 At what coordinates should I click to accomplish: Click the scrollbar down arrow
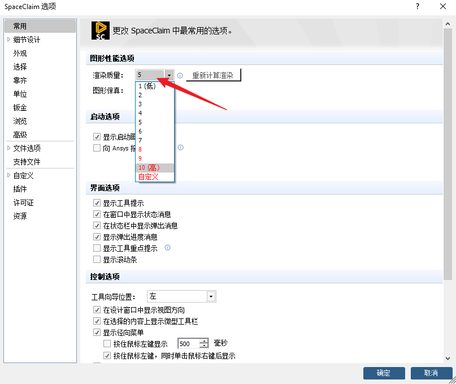click(448, 359)
